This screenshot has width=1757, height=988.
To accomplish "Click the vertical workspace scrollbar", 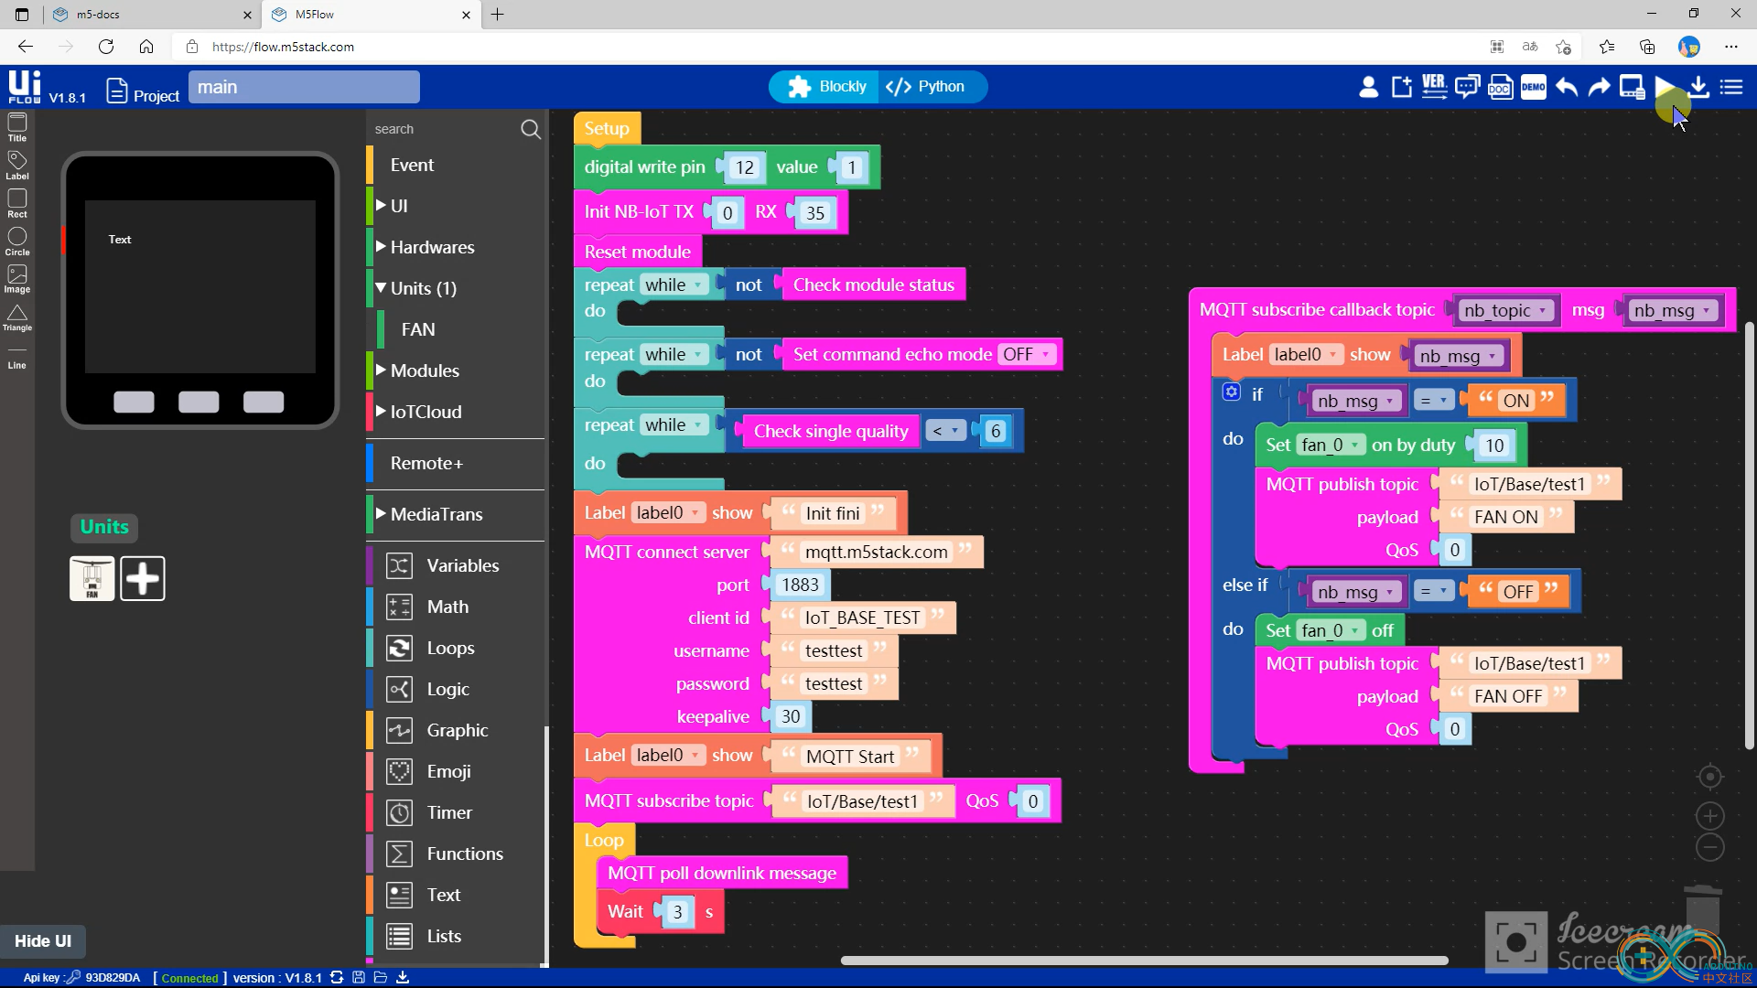I will click(1750, 535).
